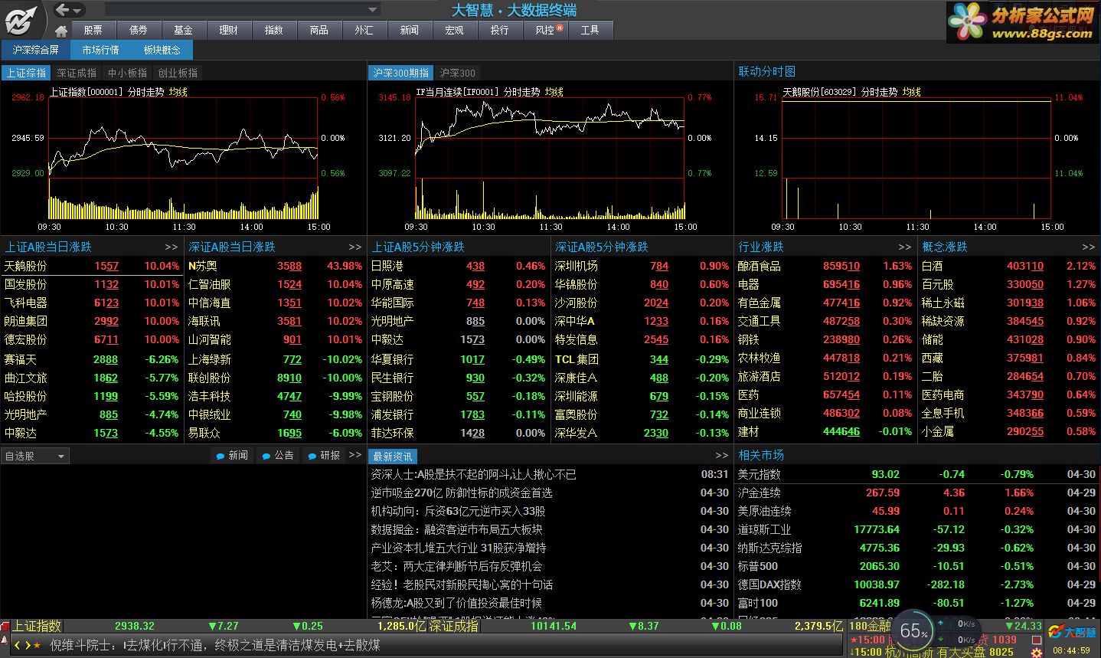The height and width of the screenshot is (658, 1101).
Task: Select the 创业板指 chart tab
Action: click(178, 73)
